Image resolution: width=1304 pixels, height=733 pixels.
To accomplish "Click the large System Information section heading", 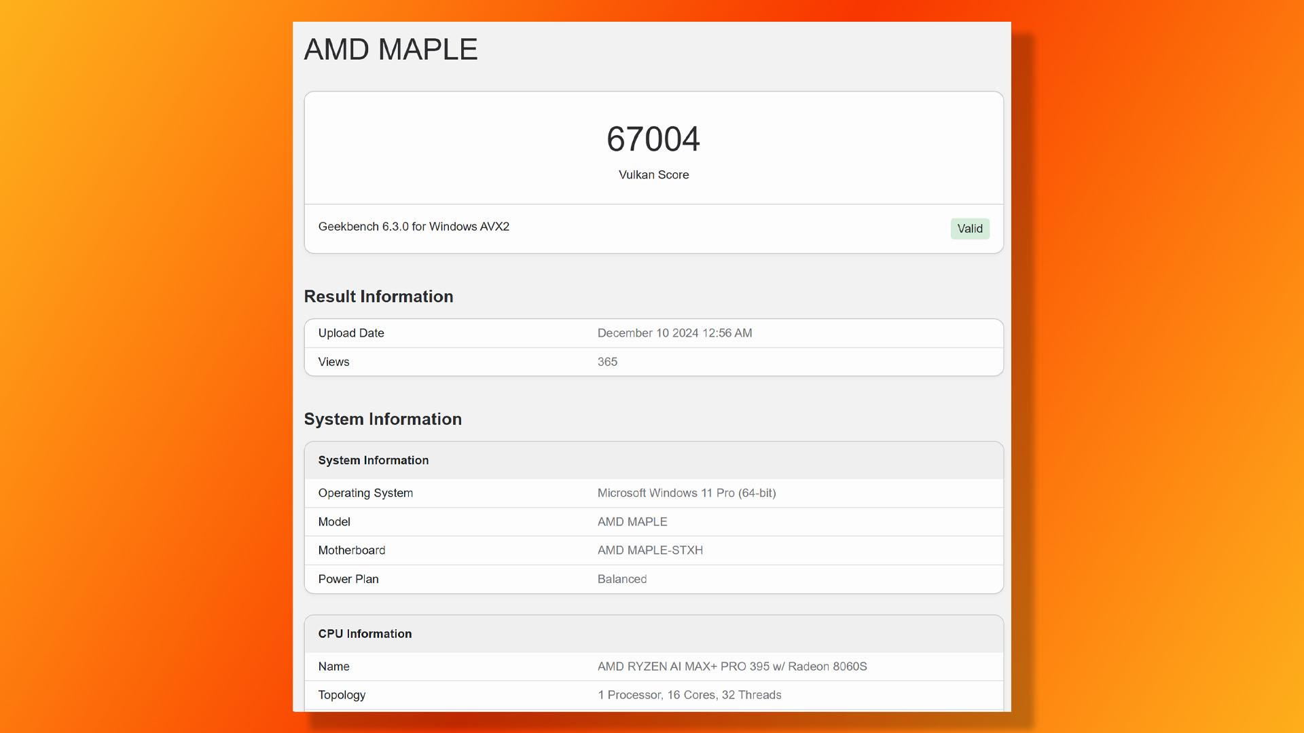I will tap(382, 419).
